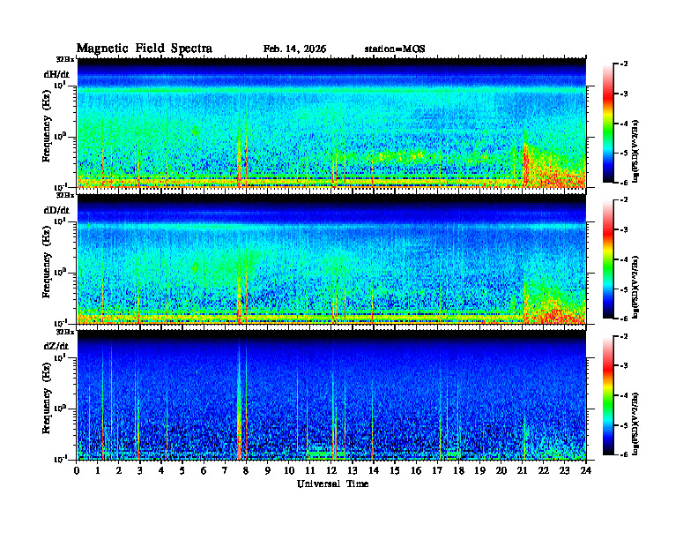Click the 10^0 frequency tick of dH/dt panel
Image resolution: width=698 pixels, height=540 pixels.
61,137
